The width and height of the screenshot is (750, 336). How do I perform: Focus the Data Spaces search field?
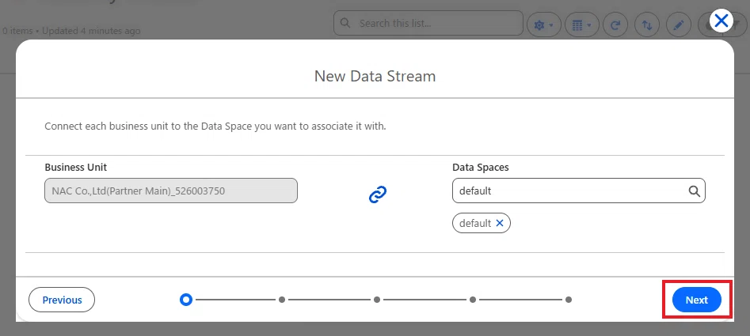pyautogui.click(x=579, y=191)
